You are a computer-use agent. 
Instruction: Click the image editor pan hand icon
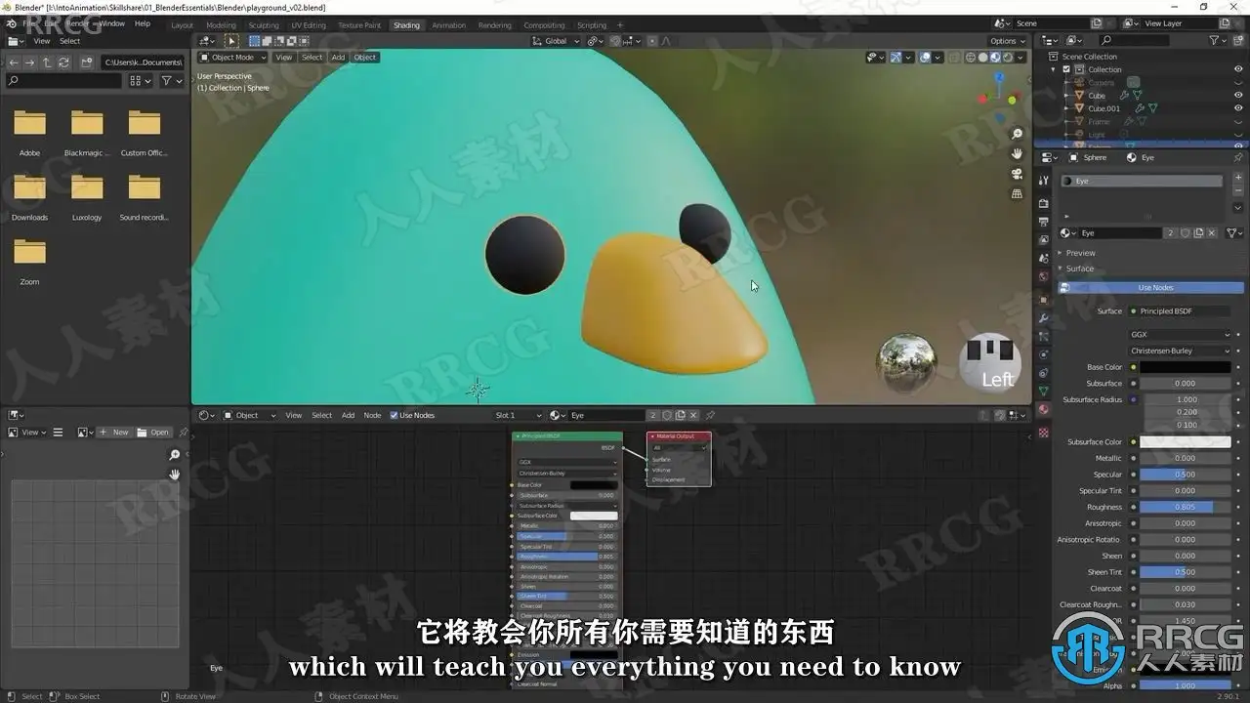174,475
